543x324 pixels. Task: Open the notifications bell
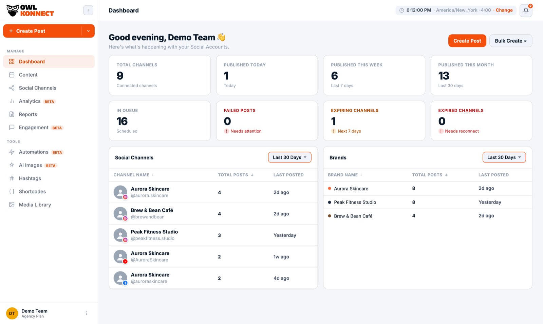(x=526, y=11)
